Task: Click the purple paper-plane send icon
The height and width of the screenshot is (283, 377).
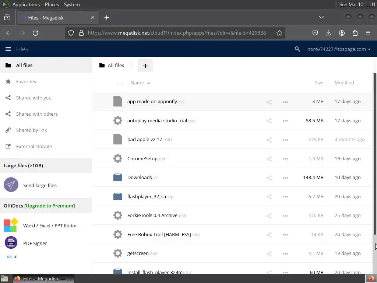Action: (11, 185)
